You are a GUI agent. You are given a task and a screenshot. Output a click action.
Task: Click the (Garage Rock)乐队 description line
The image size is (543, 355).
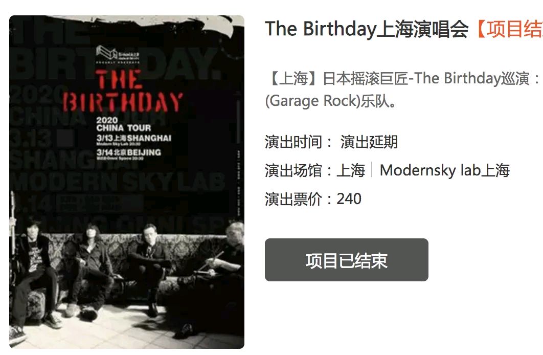[x=331, y=101]
